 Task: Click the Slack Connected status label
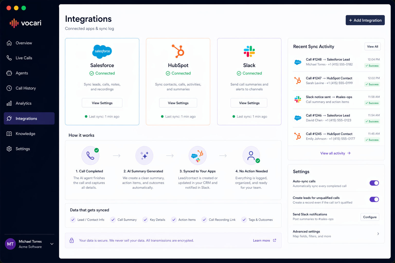pyautogui.click(x=249, y=73)
